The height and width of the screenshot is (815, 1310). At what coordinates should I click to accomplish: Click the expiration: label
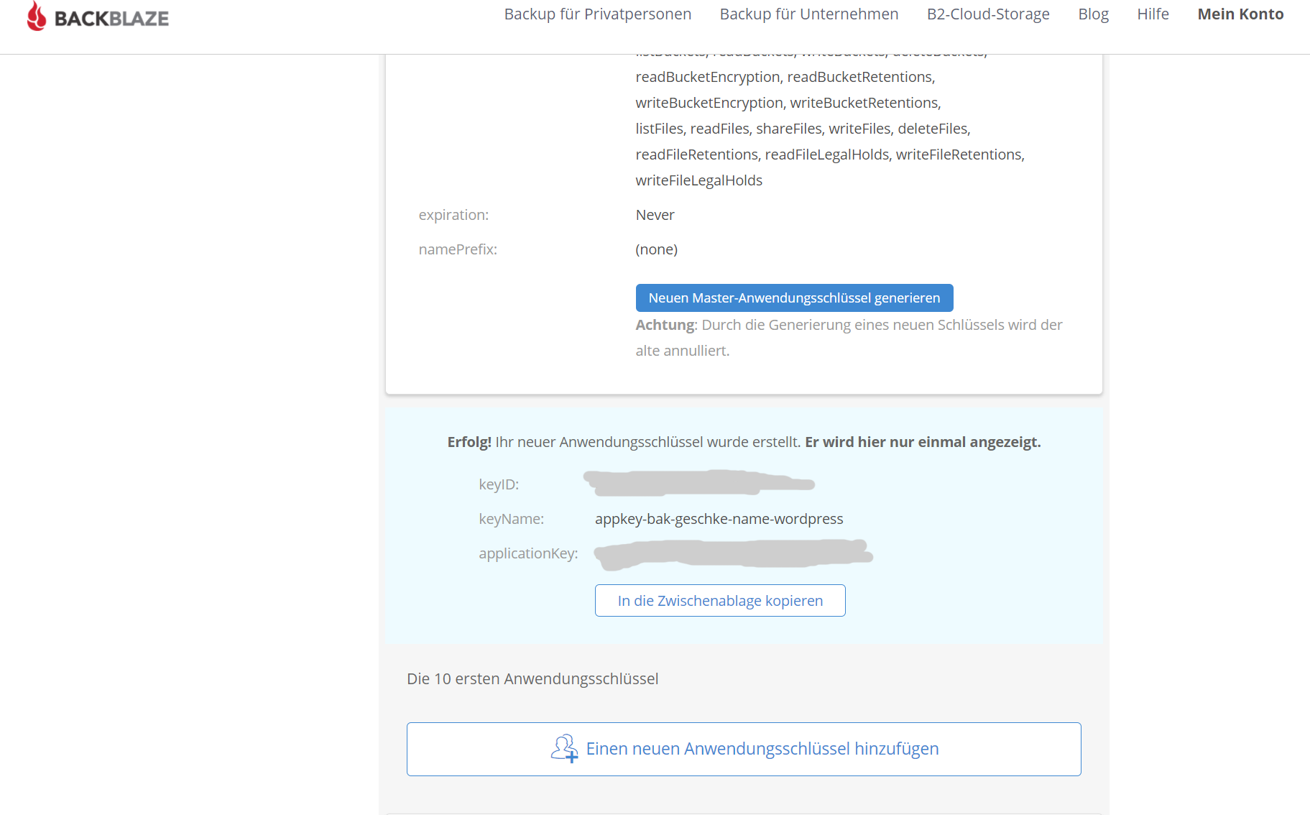[x=453, y=215]
